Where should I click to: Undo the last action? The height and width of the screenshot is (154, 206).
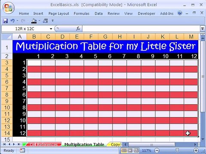[x=12, y=21]
